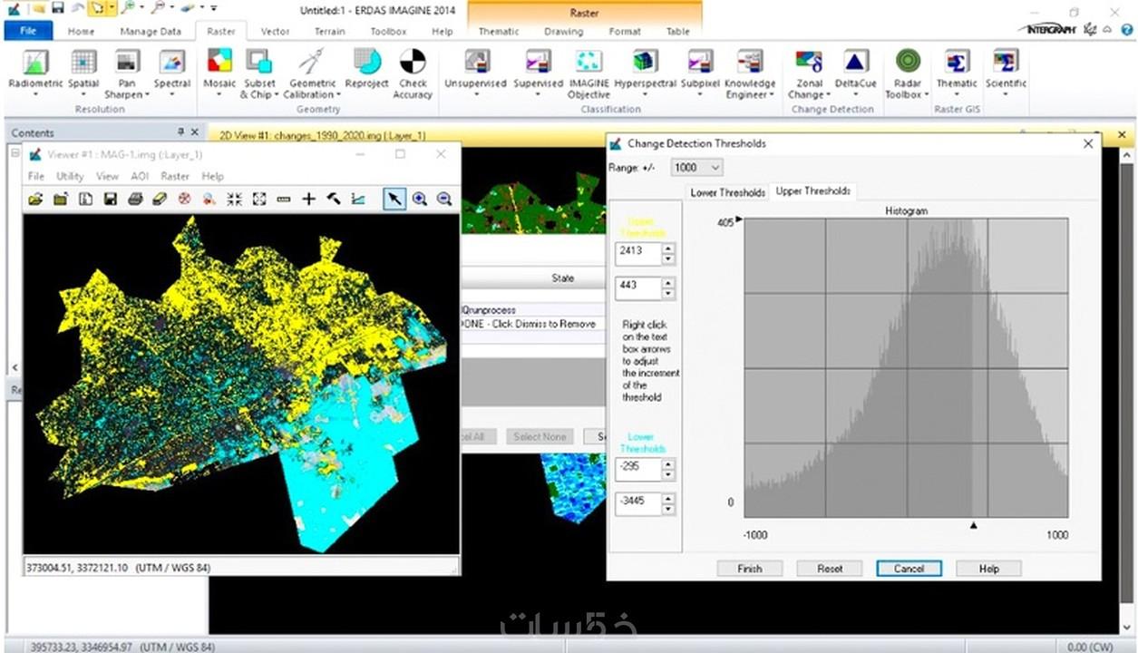Expand the Pan Sharpen dropdown arrow

click(x=147, y=95)
